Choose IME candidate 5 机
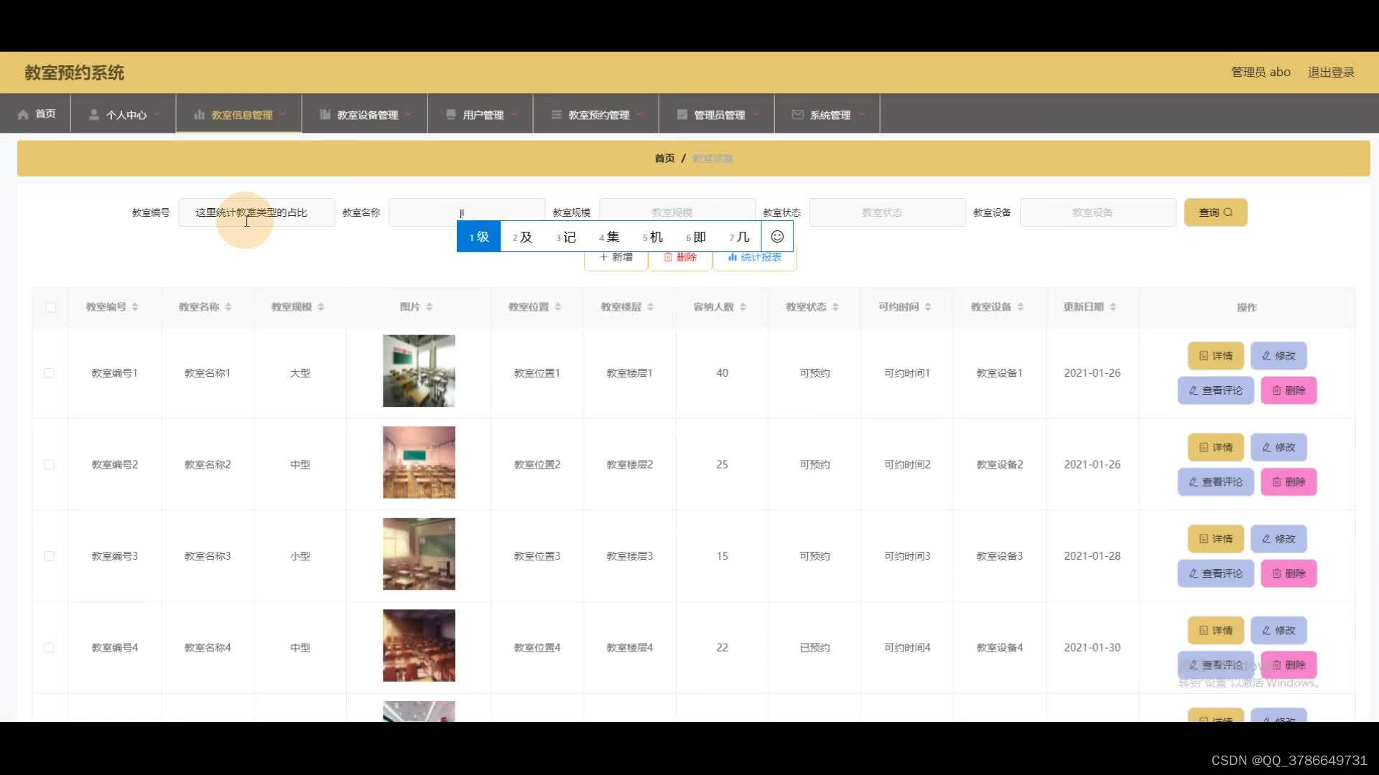 [652, 237]
